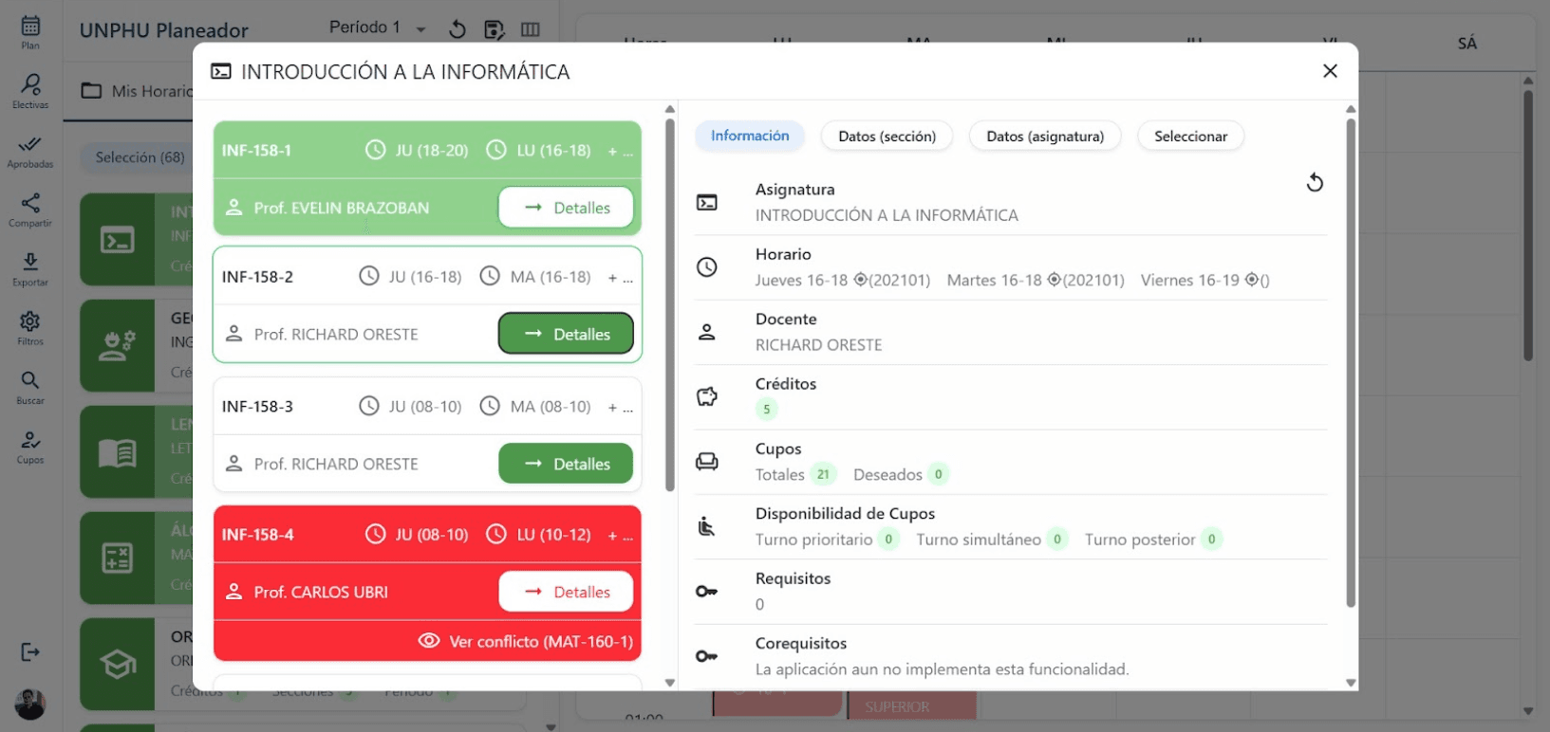Click Ver conflicto (MAT-160-1)
Image resolution: width=1550 pixels, height=732 pixels.
526,642
